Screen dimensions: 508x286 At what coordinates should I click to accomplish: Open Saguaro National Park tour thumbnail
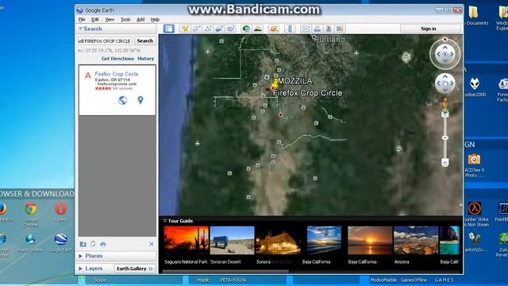click(186, 240)
